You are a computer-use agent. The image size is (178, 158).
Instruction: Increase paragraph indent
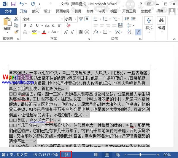pos(133,19)
